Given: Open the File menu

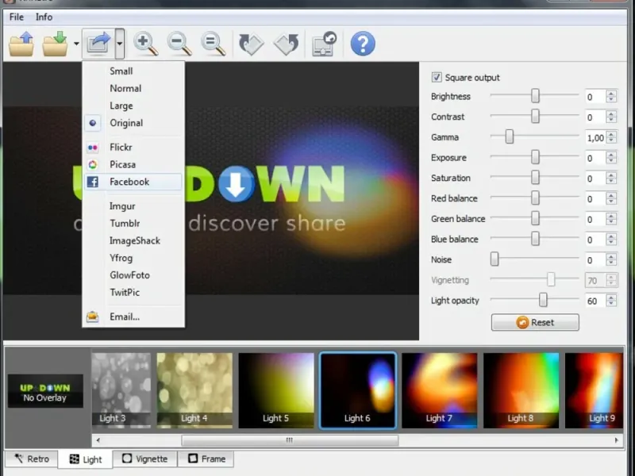Looking at the screenshot, I should (x=17, y=17).
